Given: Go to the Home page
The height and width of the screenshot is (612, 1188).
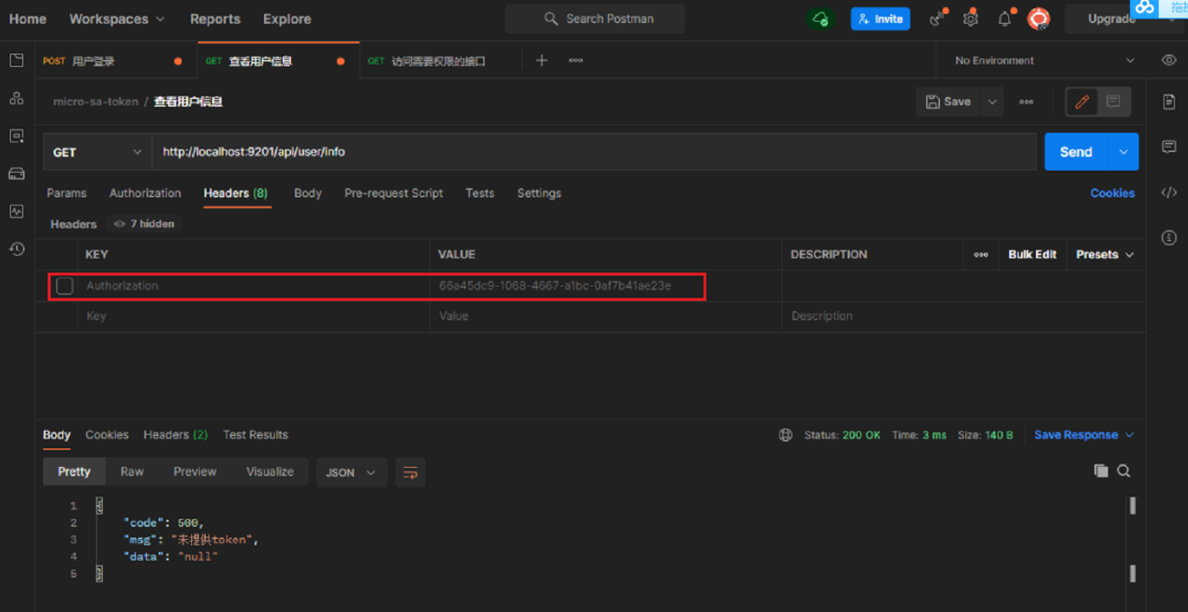Looking at the screenshot, I should (x=28, y=18).
